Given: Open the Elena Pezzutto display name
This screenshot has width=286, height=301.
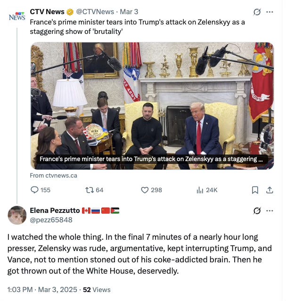Looking at the screenshot, I should [x=55, y=211].
